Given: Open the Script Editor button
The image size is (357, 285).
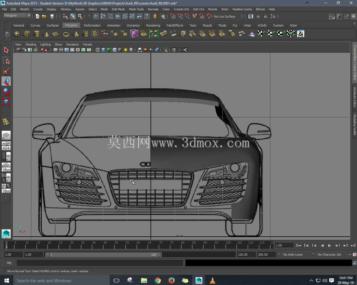Looking at the screenshot, I should point(354,263).
